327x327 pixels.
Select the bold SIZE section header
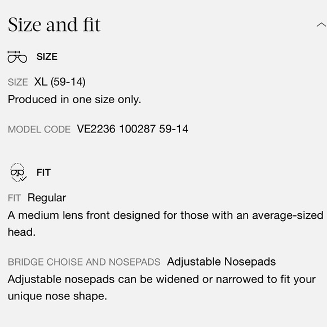click(x=47, y=57)
